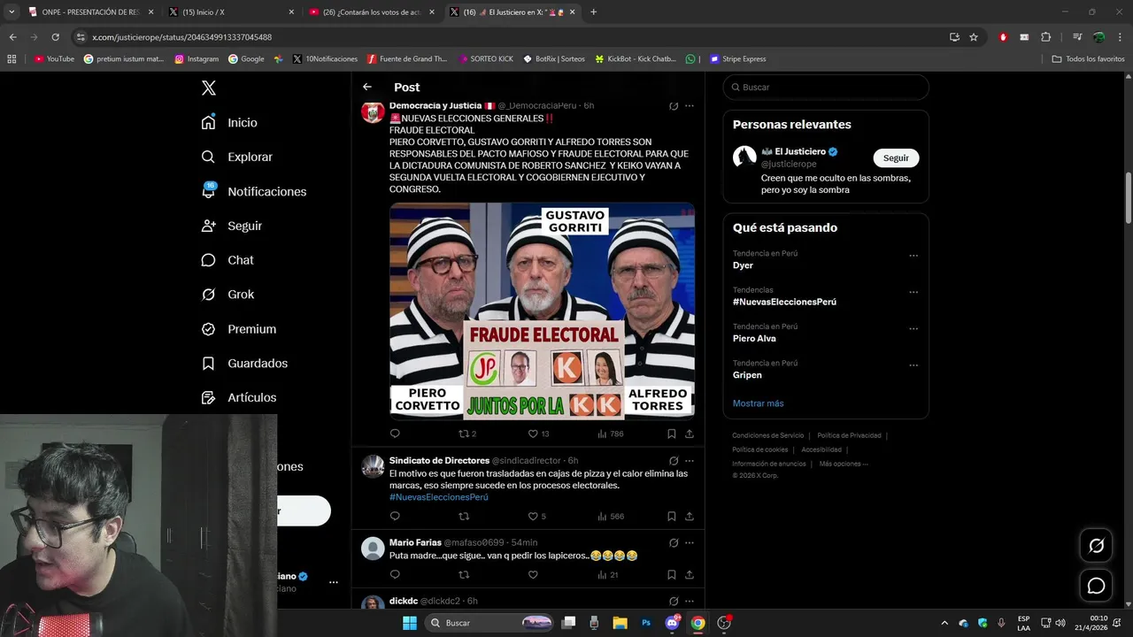
Task: Open Windows Start menu
Action: [x=409, y=623]
